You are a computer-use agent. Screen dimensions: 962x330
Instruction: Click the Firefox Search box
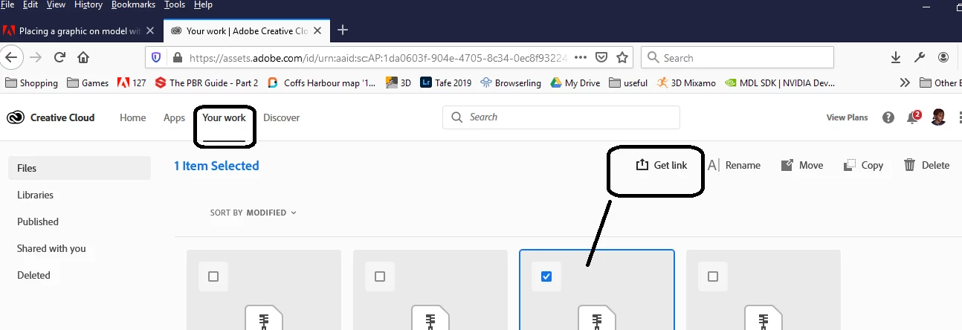tap(737, 57)
